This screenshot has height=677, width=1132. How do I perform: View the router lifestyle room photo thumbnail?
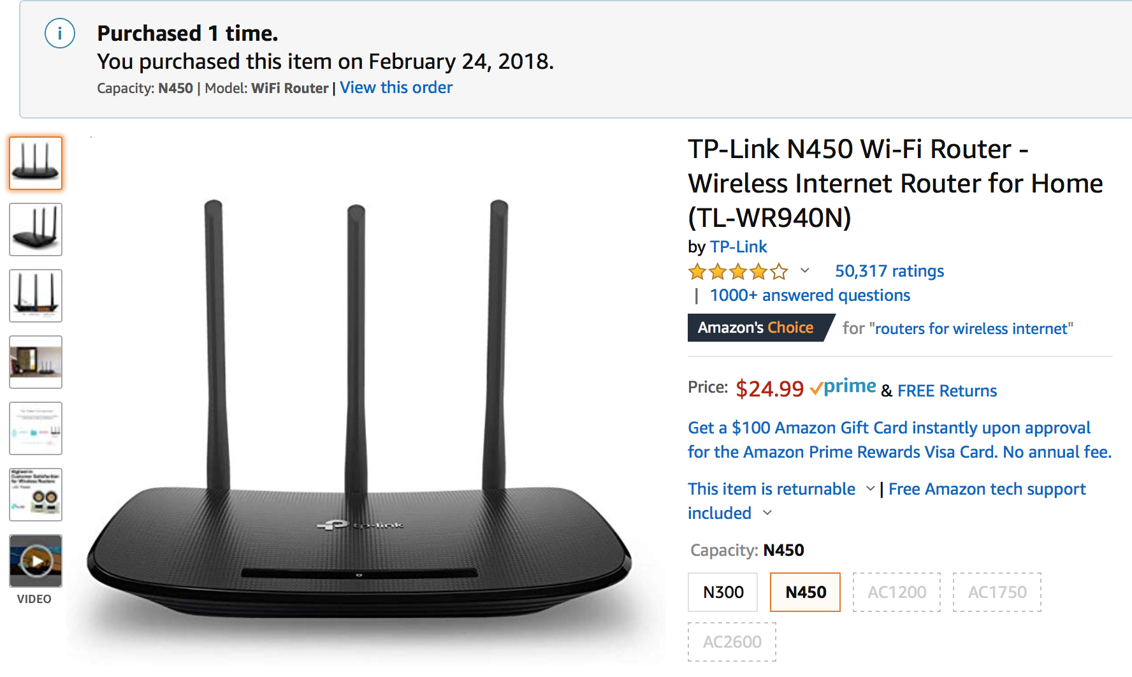pyautogui.click(x=36, y=362)
